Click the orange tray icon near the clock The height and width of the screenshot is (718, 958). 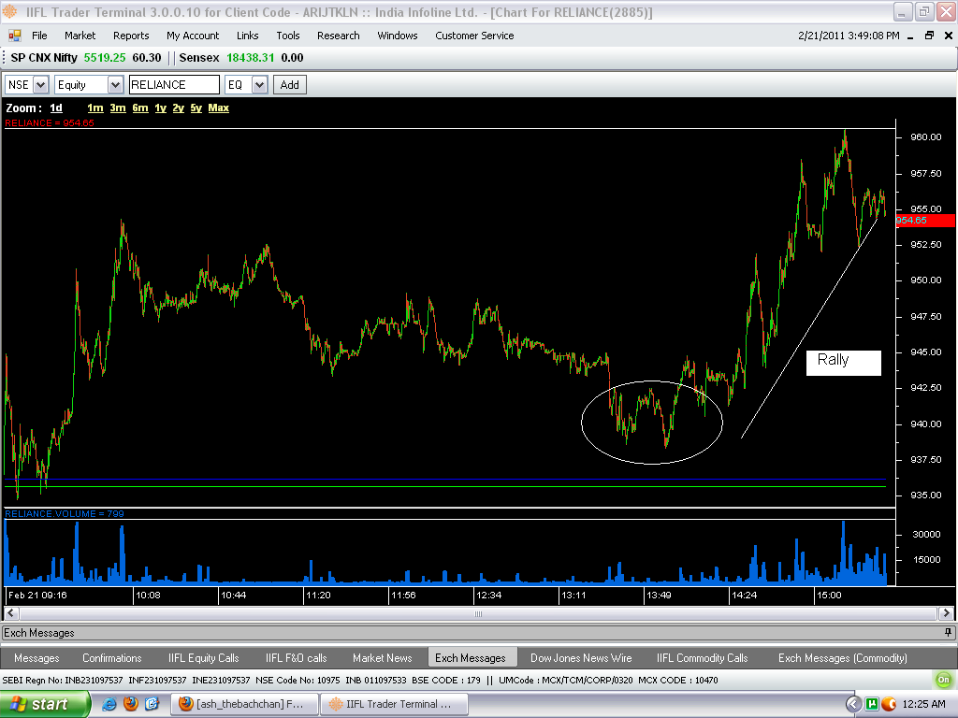[889, 704]
